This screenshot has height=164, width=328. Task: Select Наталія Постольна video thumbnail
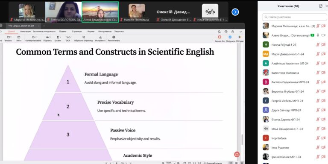tap(137, 12)
